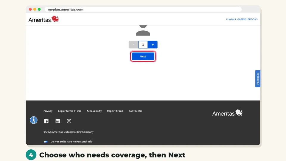Click the privacy choices toggle icon

46,142
